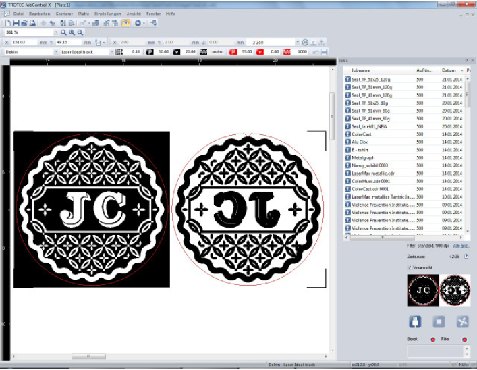This screenshot has width=477, height=370.
Task: Click the save icon in toolbar
Action: coord(16,23)
